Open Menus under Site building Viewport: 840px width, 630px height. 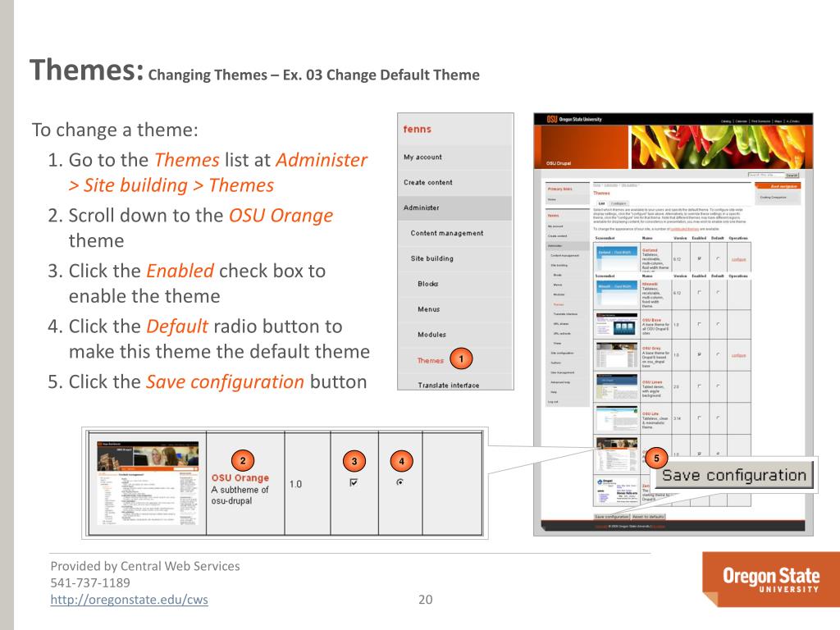coord(428,309)
